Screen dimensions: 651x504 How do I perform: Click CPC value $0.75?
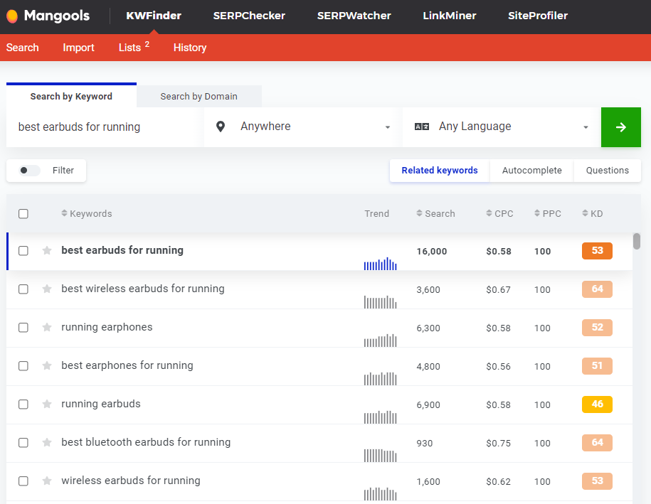(498, 444)
